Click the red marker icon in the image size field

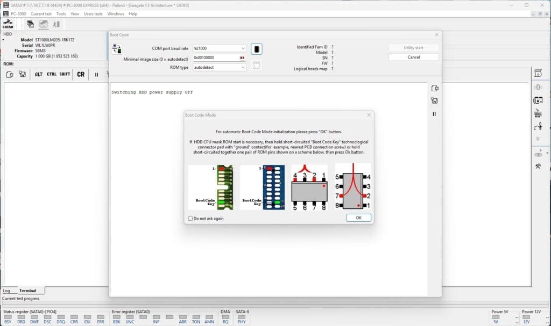coord(242,57)
